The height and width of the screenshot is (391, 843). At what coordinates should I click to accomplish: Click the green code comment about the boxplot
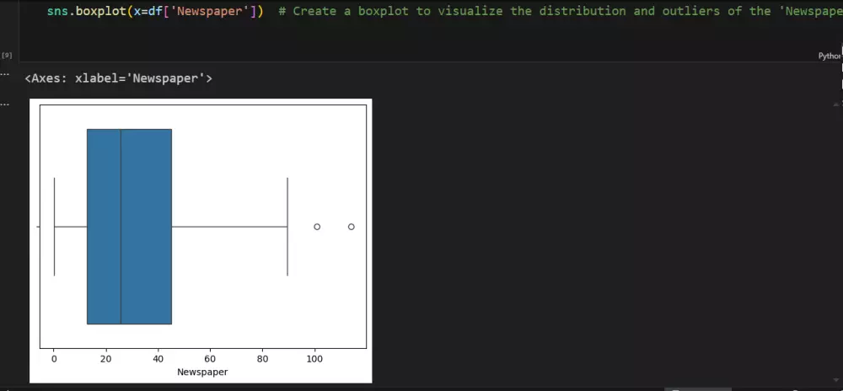click(561, 11)
